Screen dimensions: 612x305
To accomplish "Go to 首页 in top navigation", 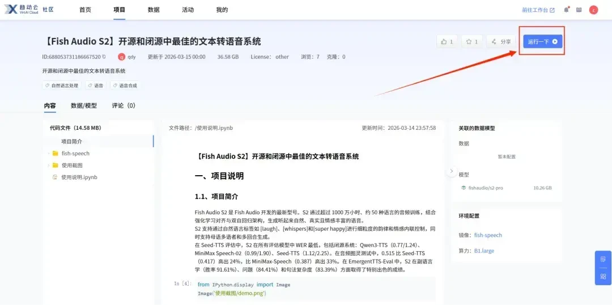I will (x=85, y=10).
